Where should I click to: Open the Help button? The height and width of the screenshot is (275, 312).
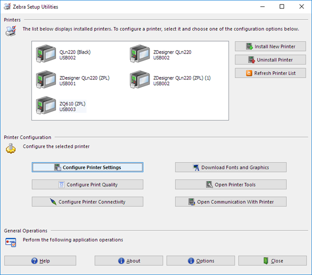tap(40, 260)
